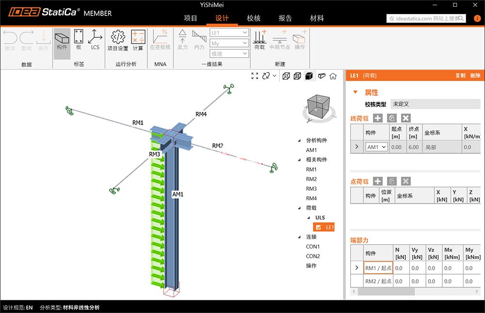The height and width of the screenshot is (313, 485).
Task: Select CON2 connection in tree
Action: tap(313, 256)
